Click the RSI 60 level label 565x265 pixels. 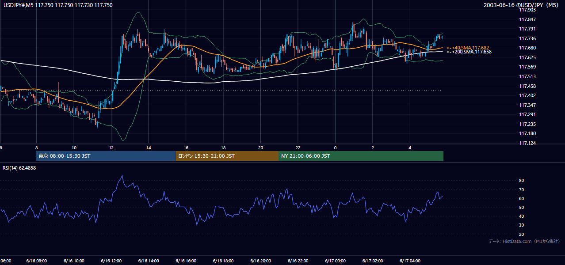point(521,198)
